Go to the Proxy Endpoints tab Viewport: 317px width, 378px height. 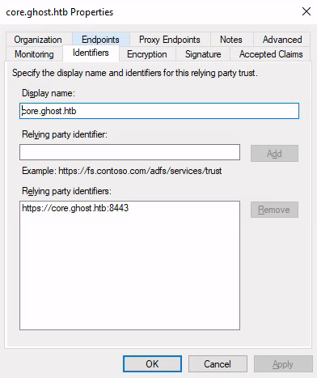pyautogui.click(x=170, y=40)
